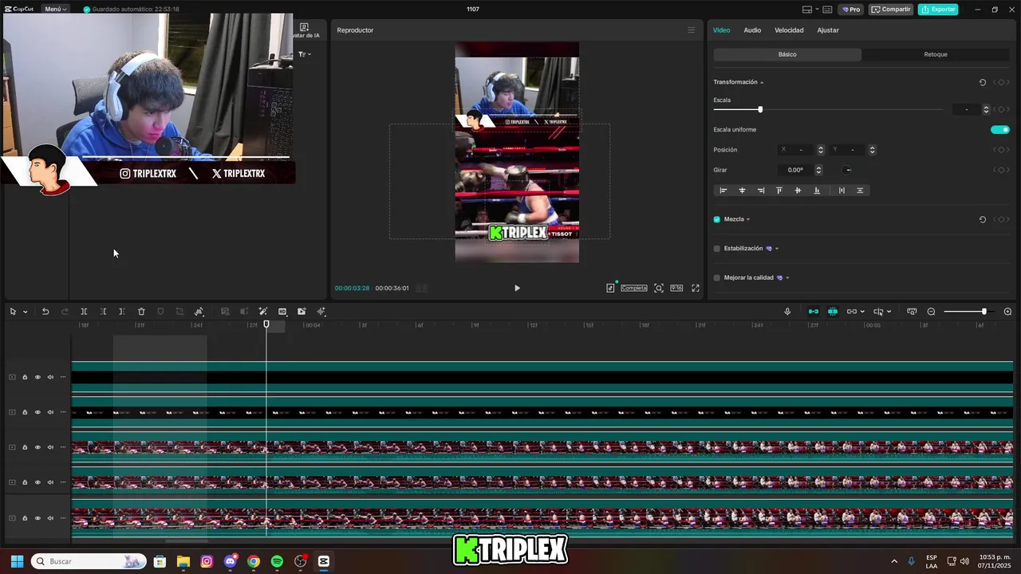
Task: Click the magic wand auto-edit icon
Action: coord(263,312)
